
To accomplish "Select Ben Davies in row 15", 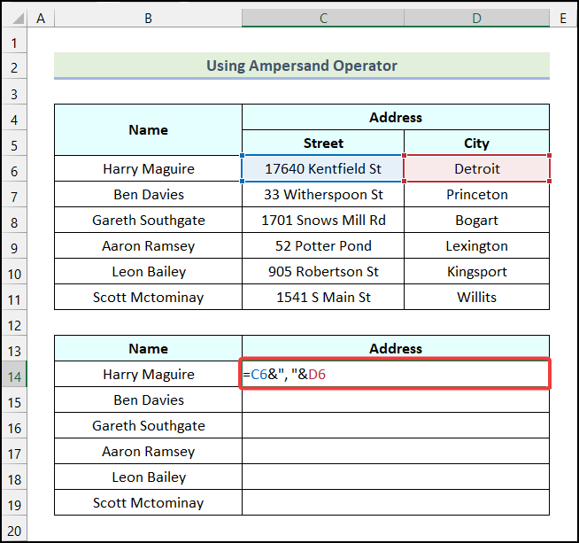I will 148,399.
